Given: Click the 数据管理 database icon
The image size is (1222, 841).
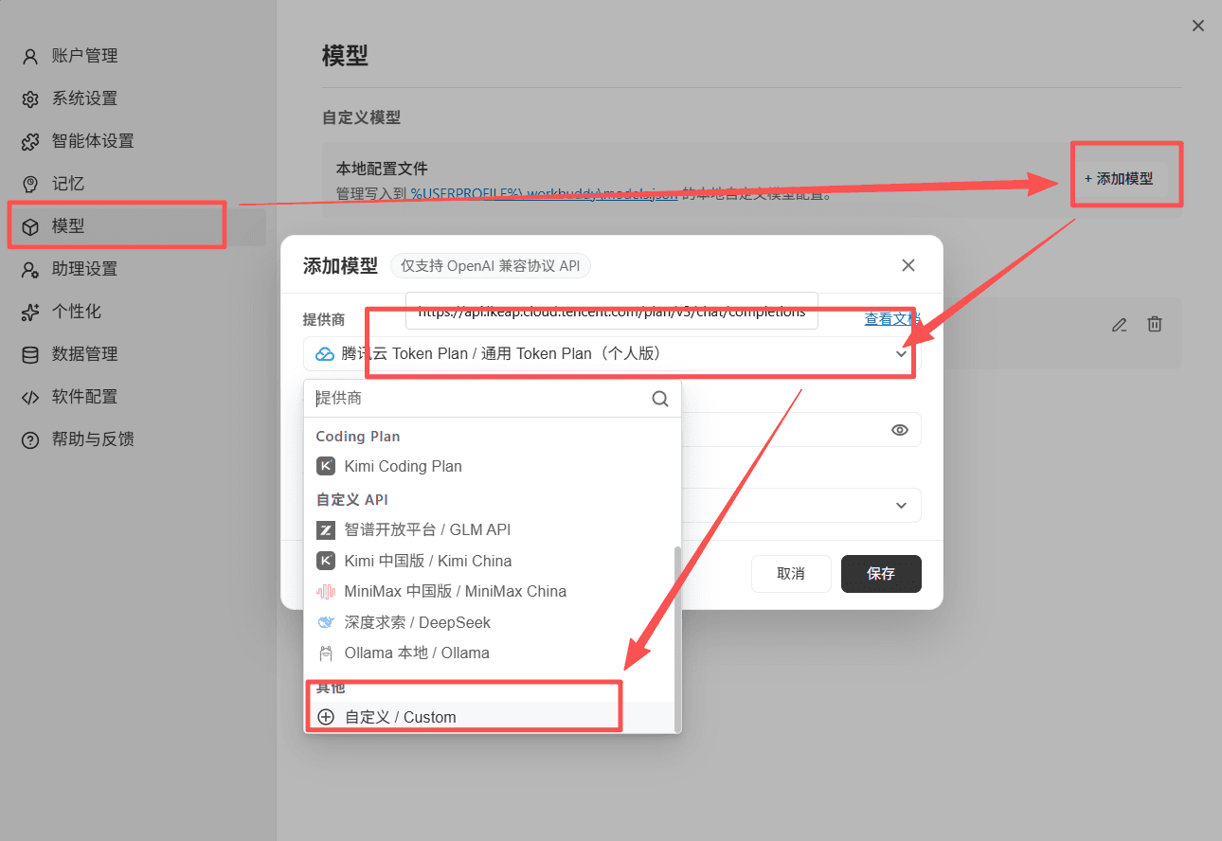Looking at the screenshot, I should pos(30,354).
